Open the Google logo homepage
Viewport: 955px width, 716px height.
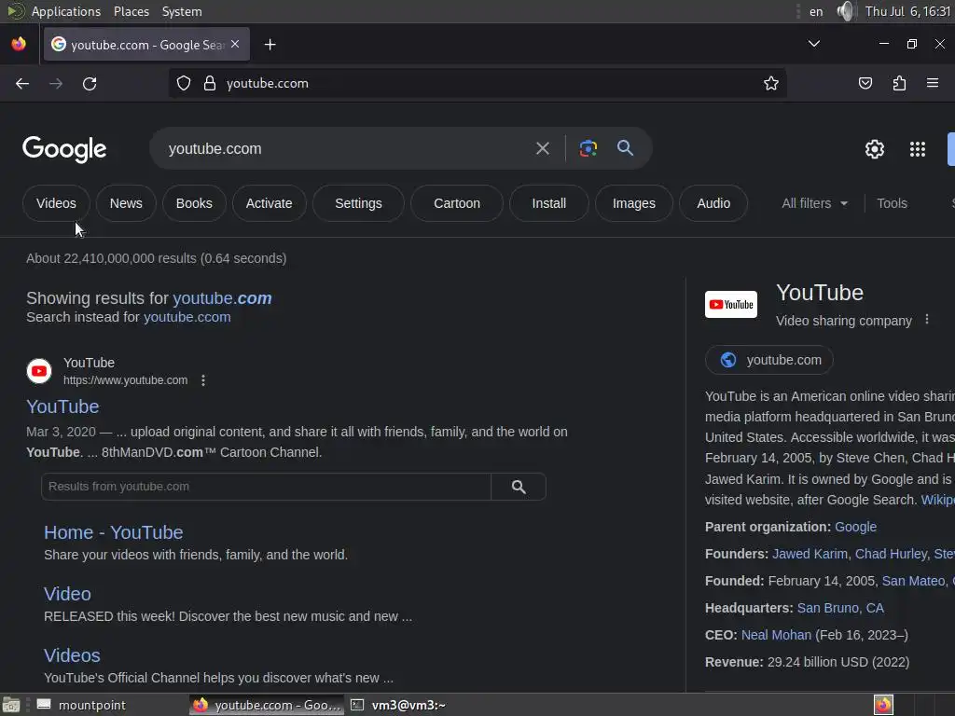64,149
